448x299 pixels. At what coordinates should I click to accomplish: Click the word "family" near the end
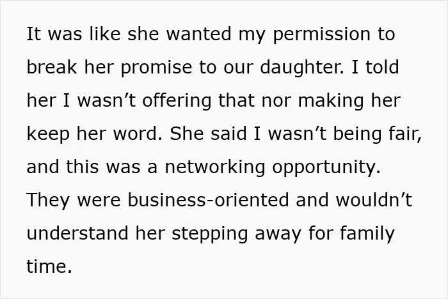367,234
